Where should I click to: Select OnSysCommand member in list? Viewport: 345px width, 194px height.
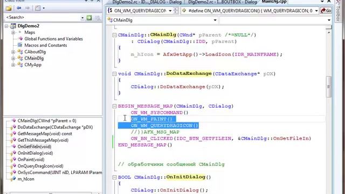coord(60,172)
